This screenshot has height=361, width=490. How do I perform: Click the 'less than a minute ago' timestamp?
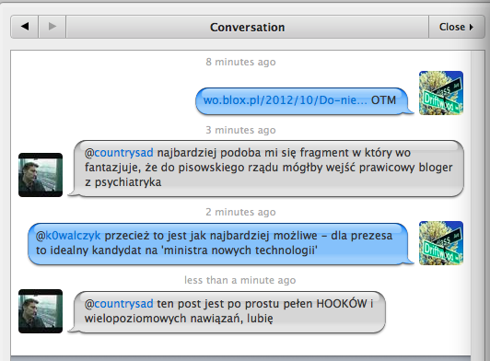tap(240, 280)
